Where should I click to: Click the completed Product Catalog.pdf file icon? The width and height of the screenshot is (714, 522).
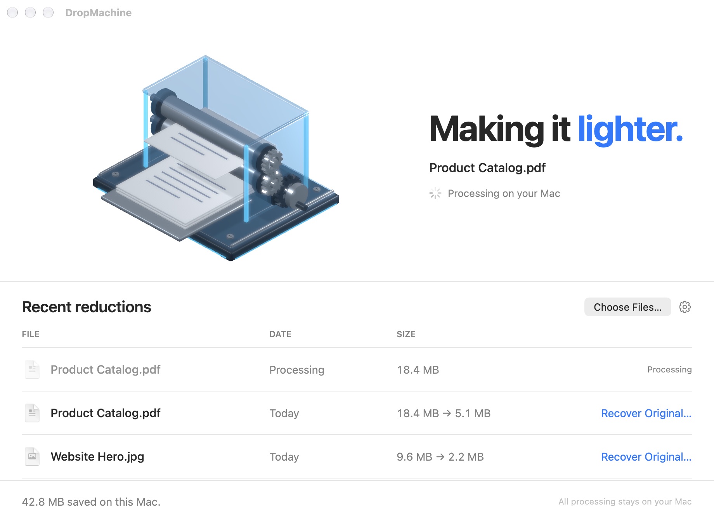coord(32,413)
